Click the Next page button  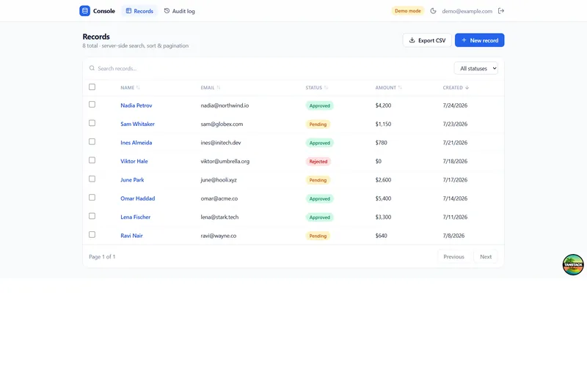point(486,257)
